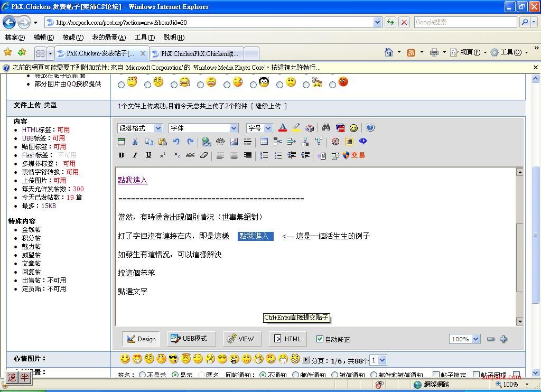Zoom in the editor with the plus icon
This screenshot has width=541, height=392.
[503, 339]
